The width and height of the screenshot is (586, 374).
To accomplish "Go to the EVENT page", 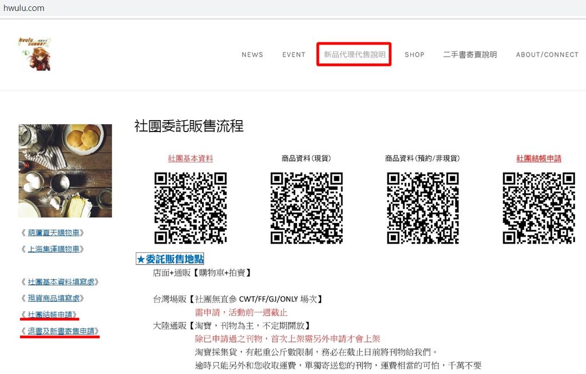I will point(294,54).
